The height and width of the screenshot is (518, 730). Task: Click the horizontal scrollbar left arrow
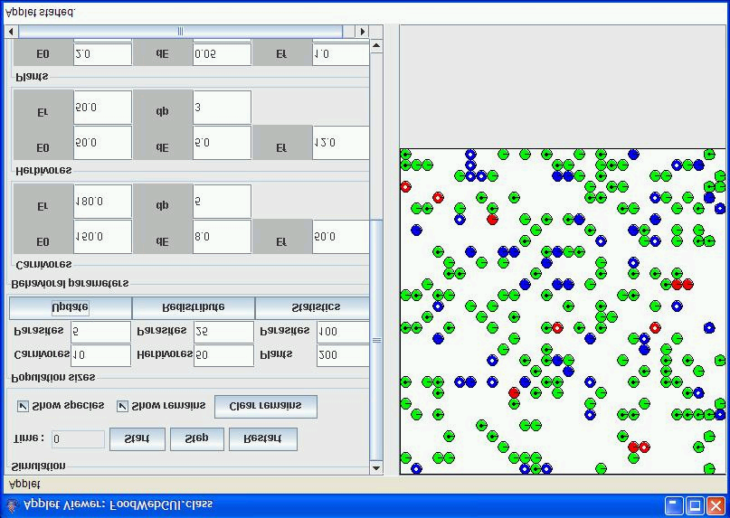pos(11,31)
